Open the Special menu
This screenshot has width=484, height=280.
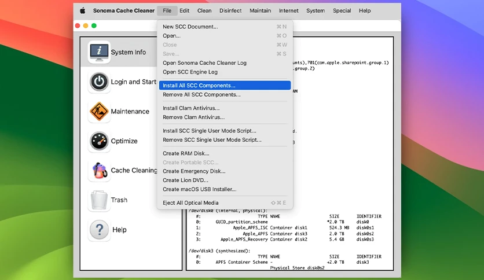coord(342,11)
